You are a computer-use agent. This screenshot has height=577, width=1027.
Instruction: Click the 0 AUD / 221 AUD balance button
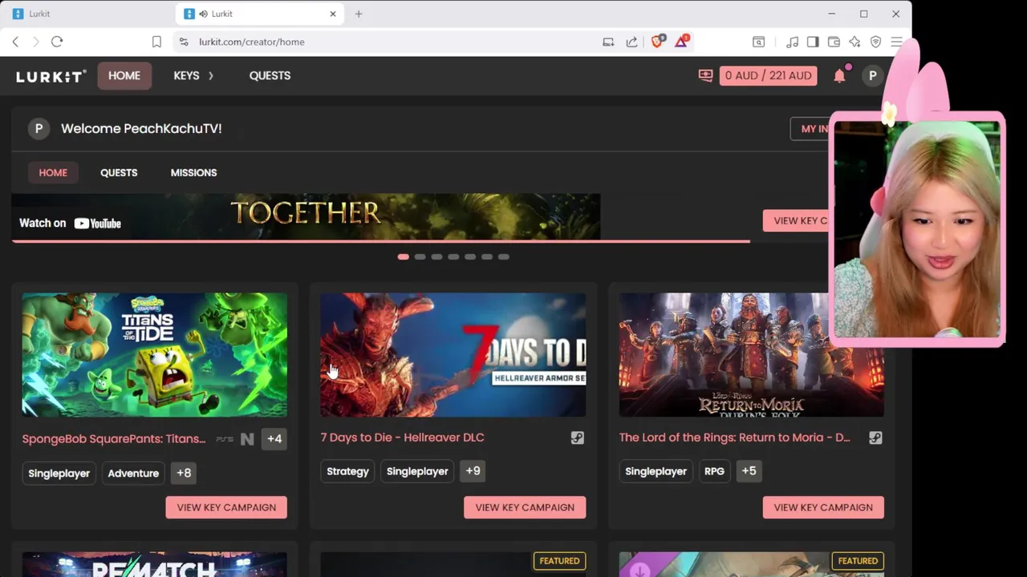tap(769, 75)
